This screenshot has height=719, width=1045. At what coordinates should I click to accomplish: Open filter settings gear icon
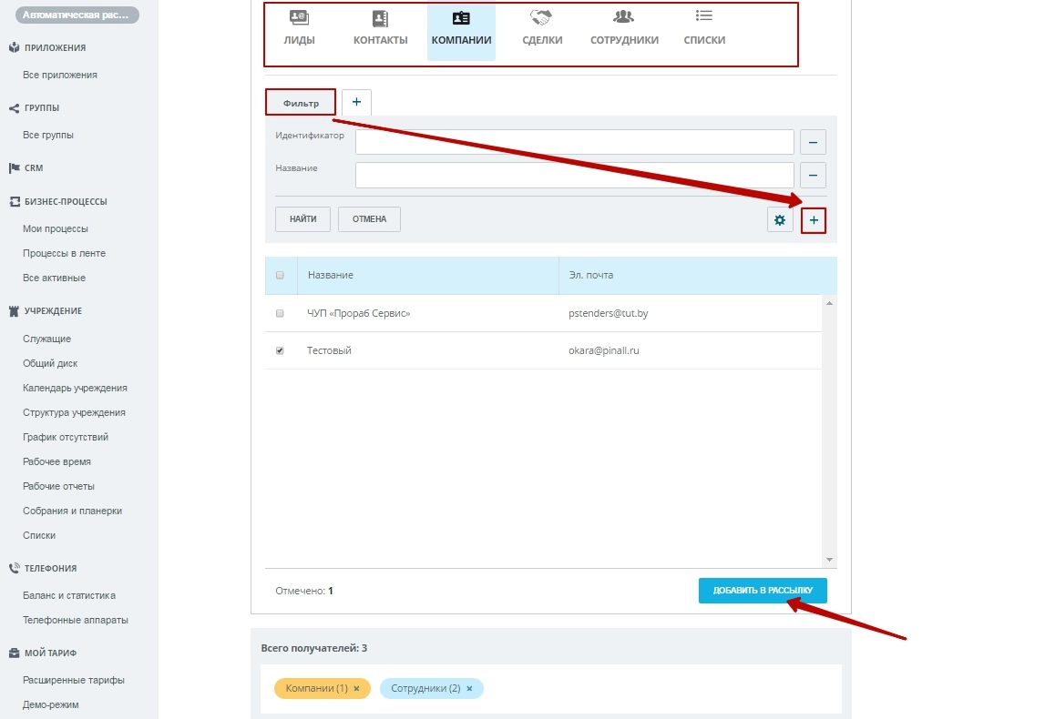point(780,219)
